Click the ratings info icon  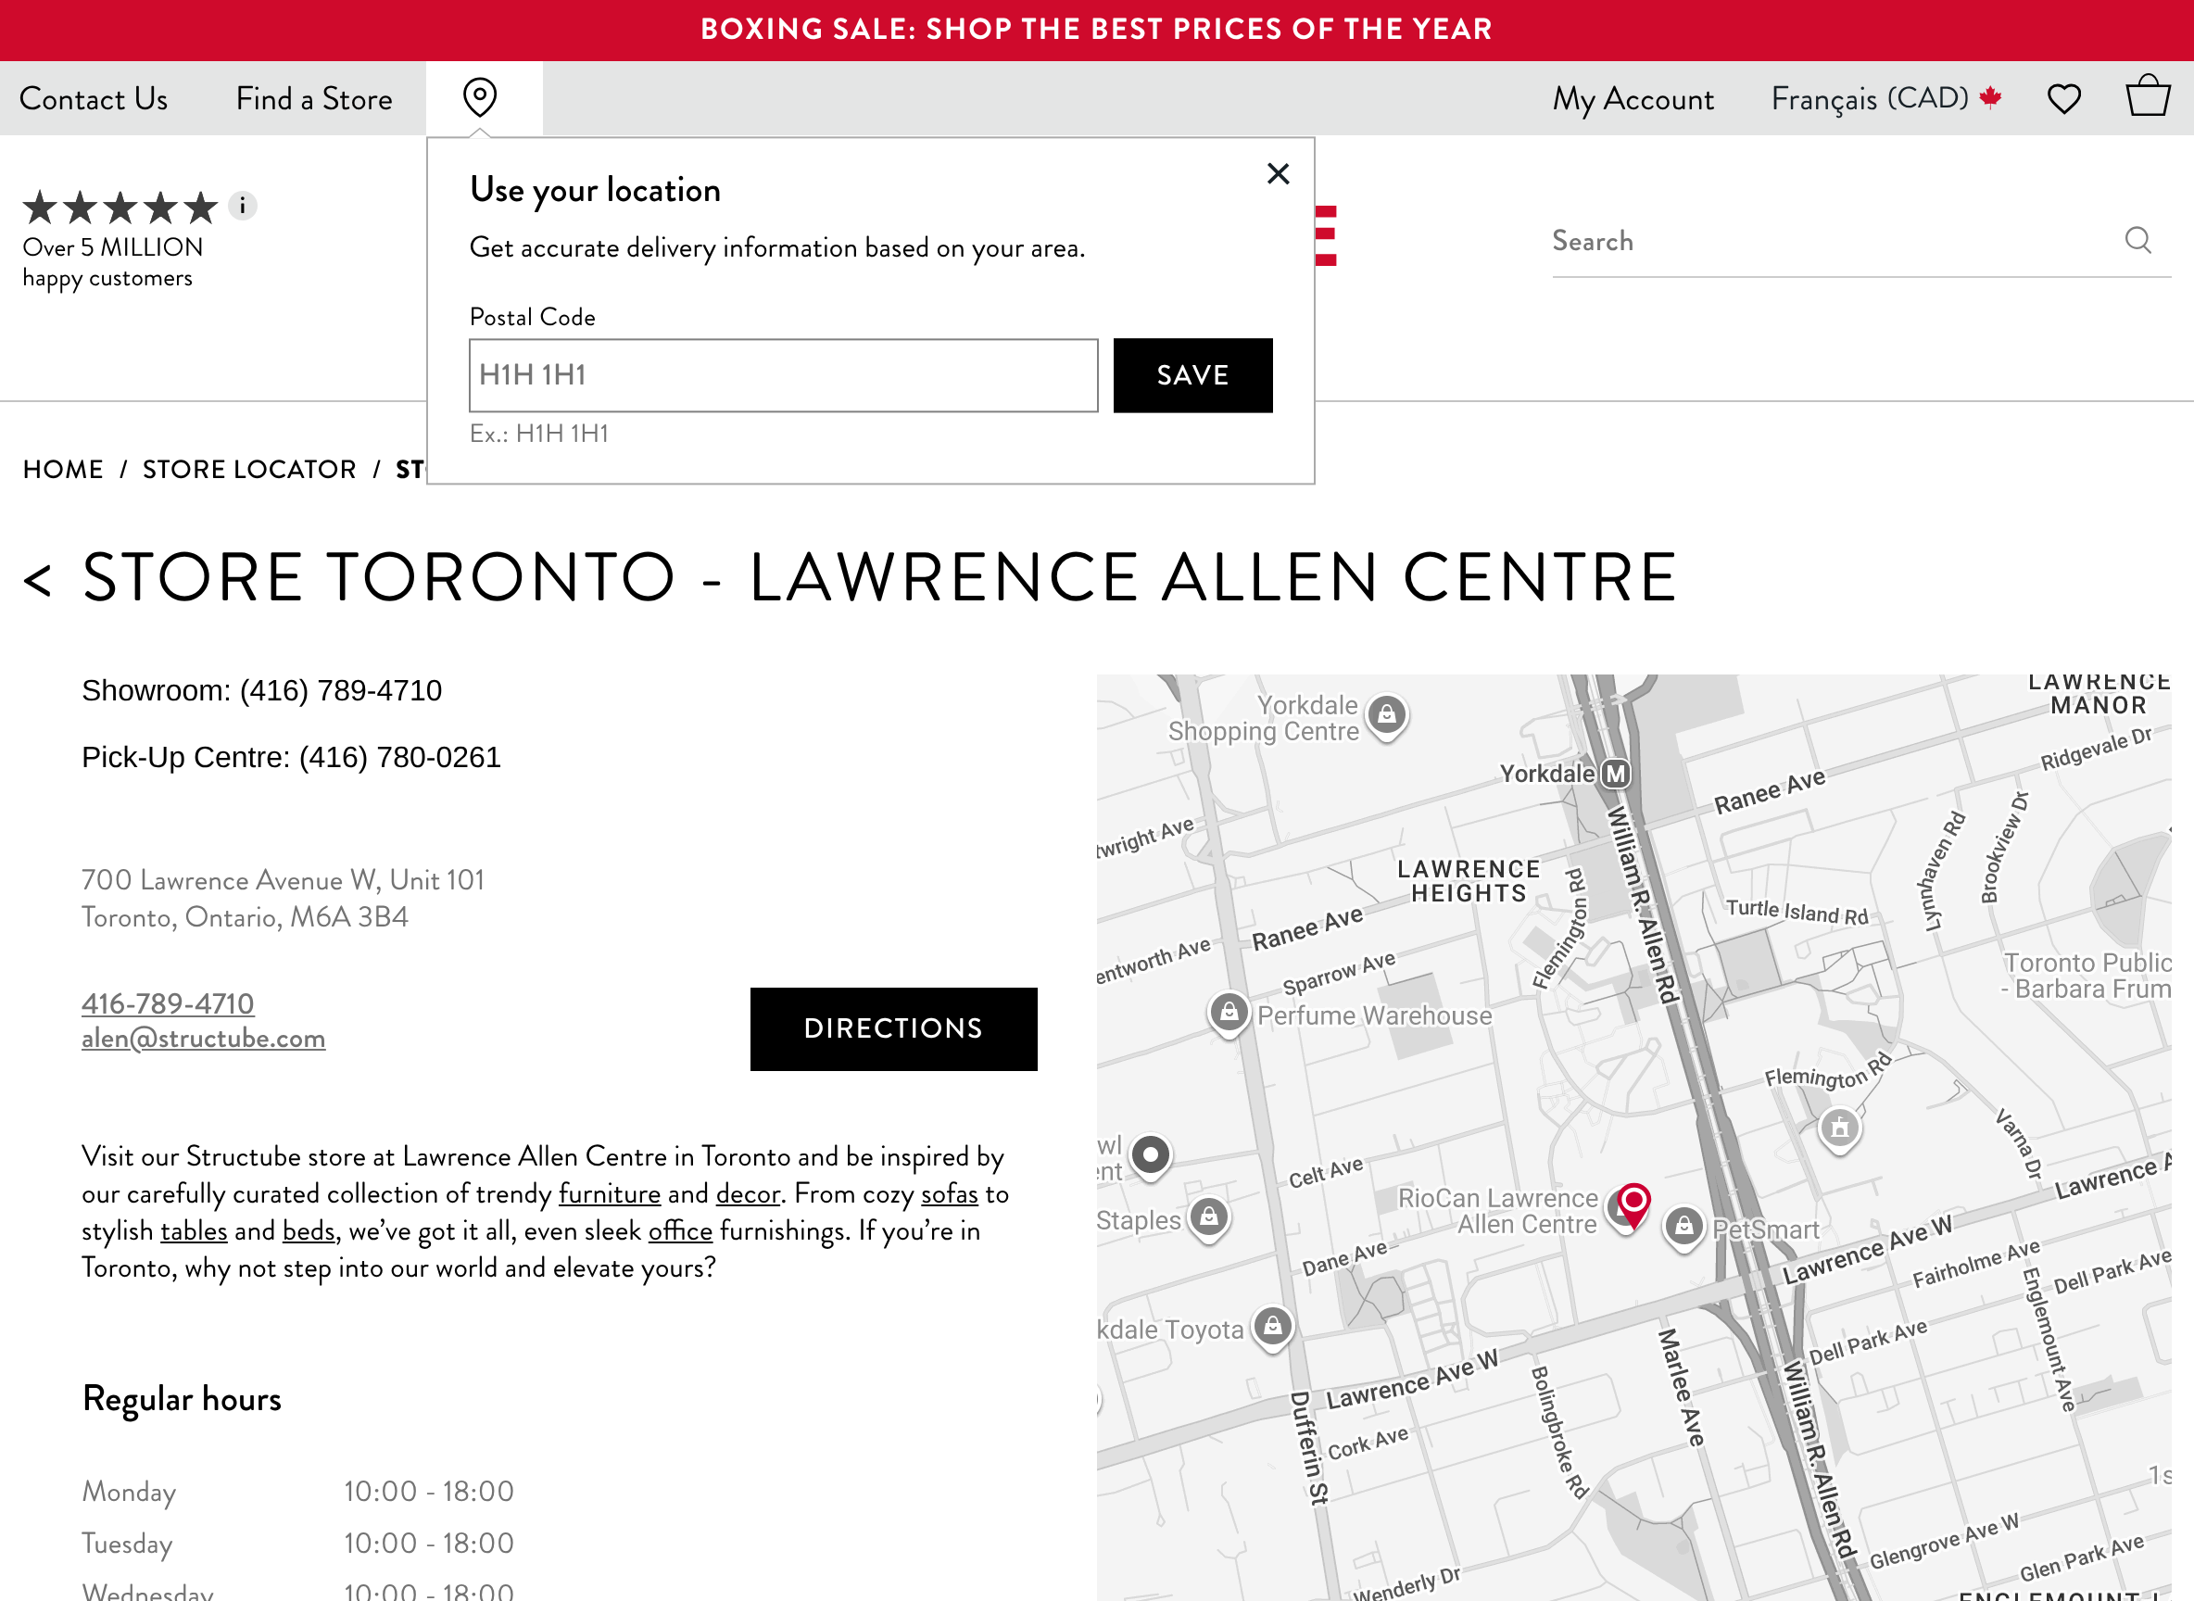coord(242,206)
